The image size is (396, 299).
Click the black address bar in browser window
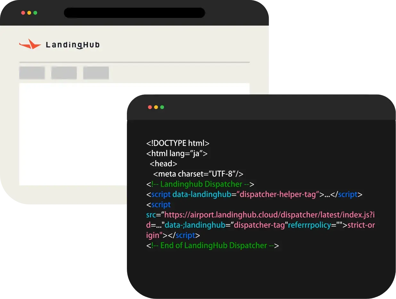tap(134, 13)
